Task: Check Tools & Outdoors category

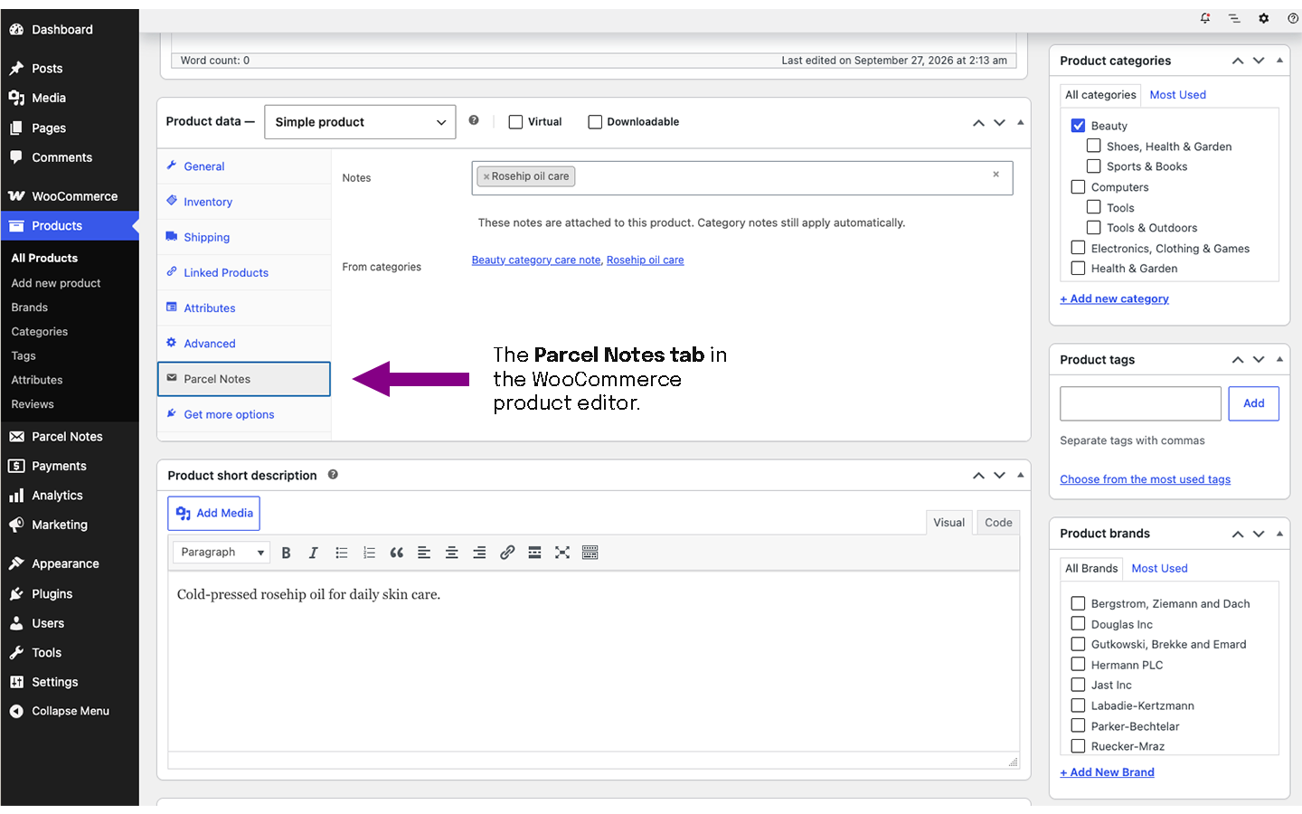Action: click(1093, 227)
